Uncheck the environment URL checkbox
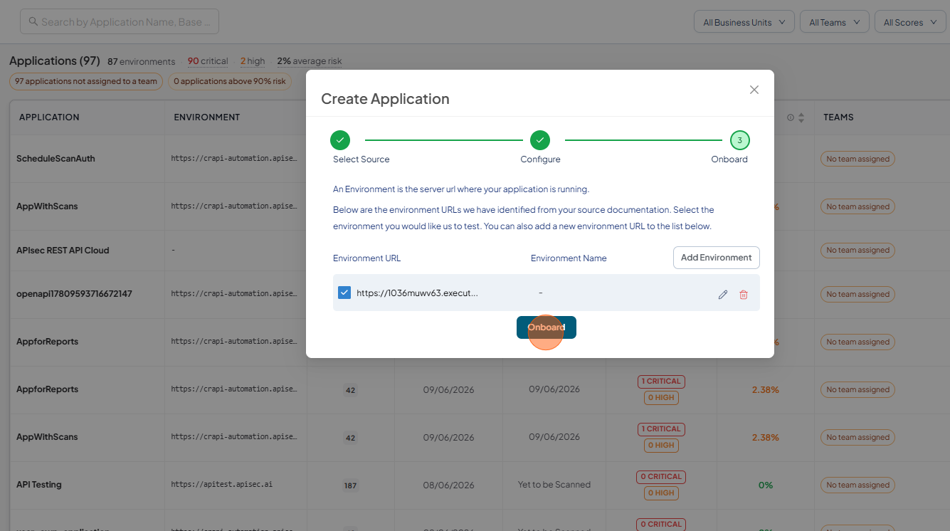The image size is (950, 531). 344,293
